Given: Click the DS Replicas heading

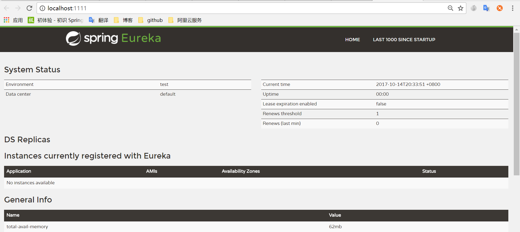Looking at the screenshot, I should pyautogui.click(x=27, y=140).
